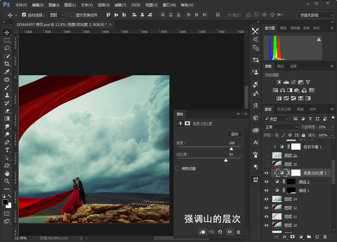Select the Lasso tool

point(7,48)
